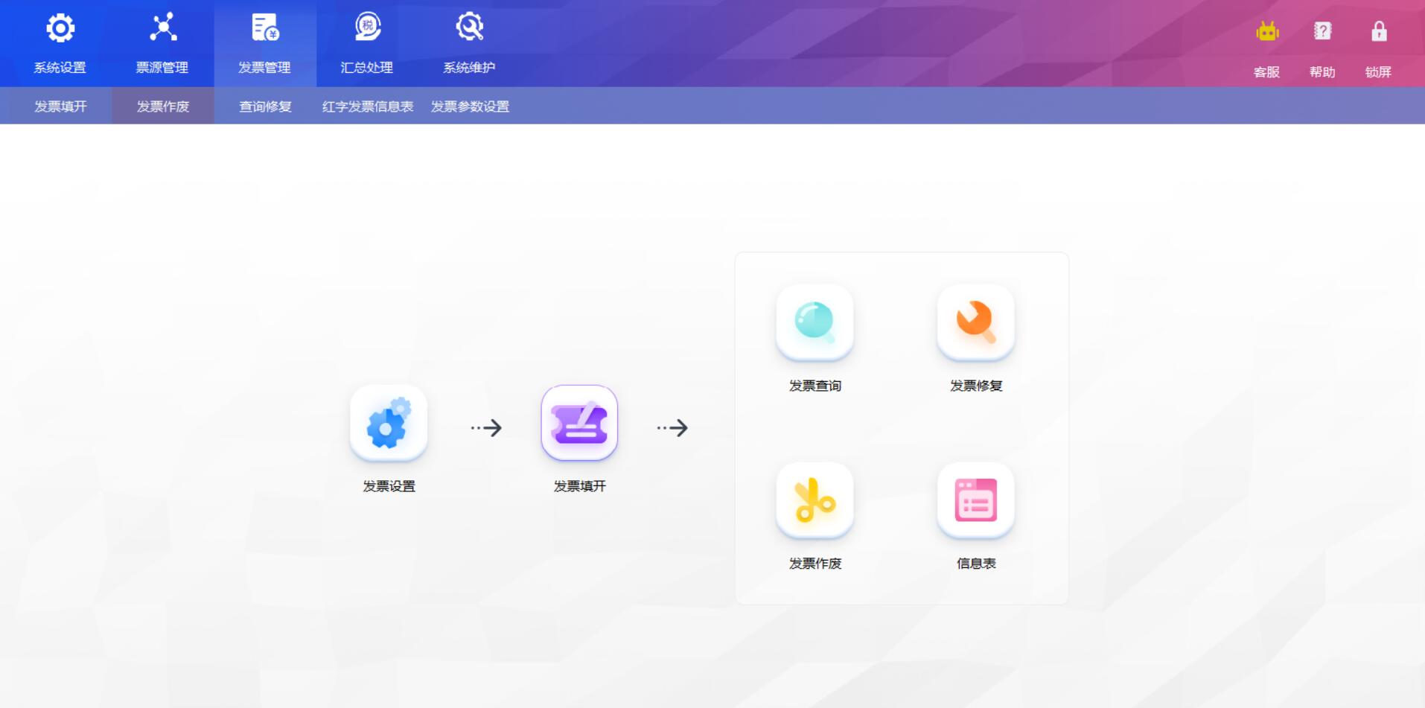Viewport: 1425px width, 708px height.
Task: Click the 发票查询 caption text
Action: point(815,386)
